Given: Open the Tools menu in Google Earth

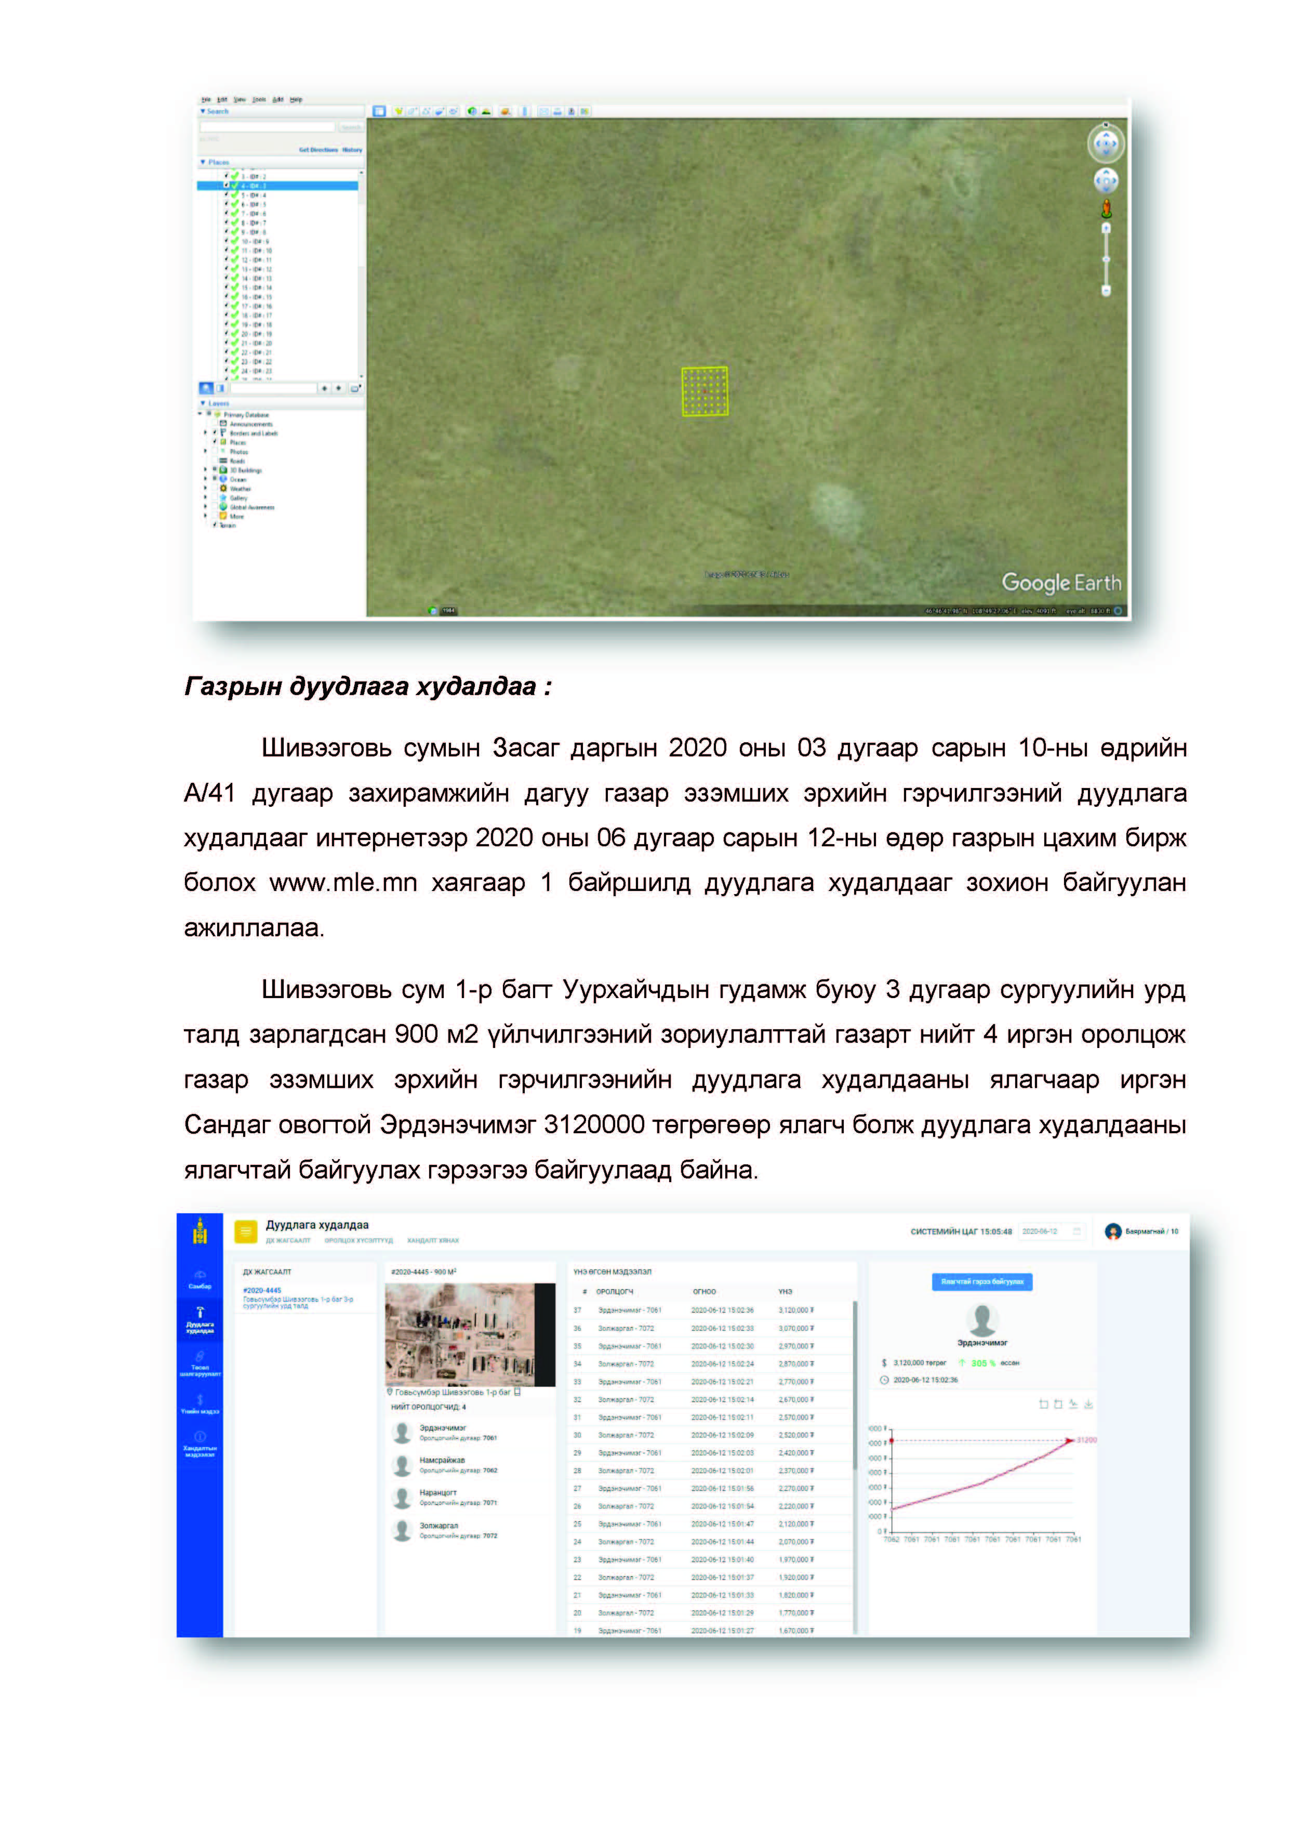Looking at the screenshot, I should click(260, 100).
